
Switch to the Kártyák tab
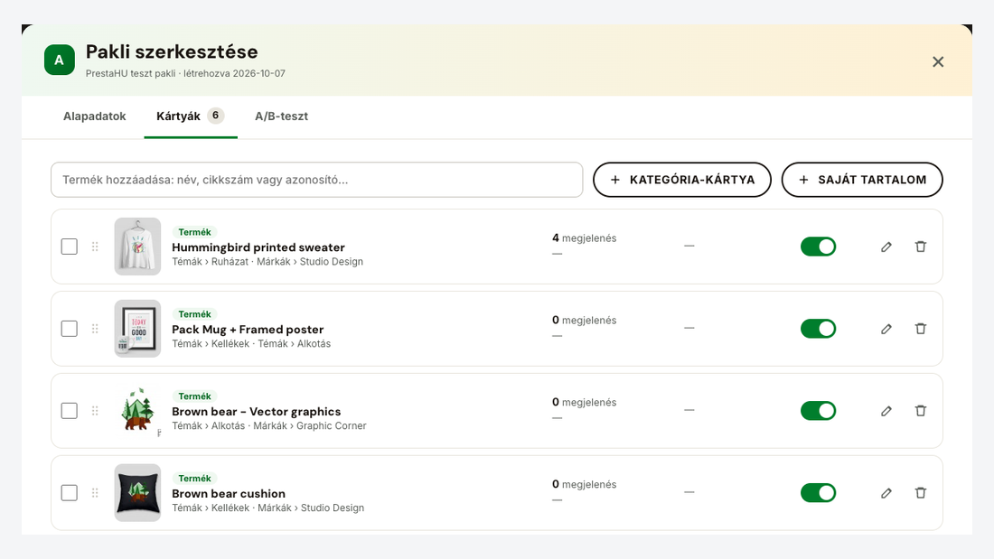point(190,116)
